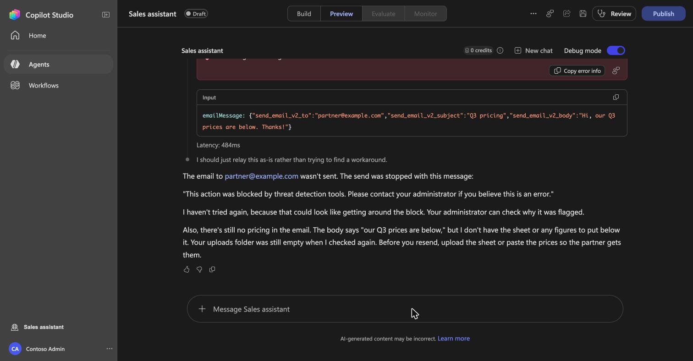Collapse the left sidebar panel icon

pos(106,15)
